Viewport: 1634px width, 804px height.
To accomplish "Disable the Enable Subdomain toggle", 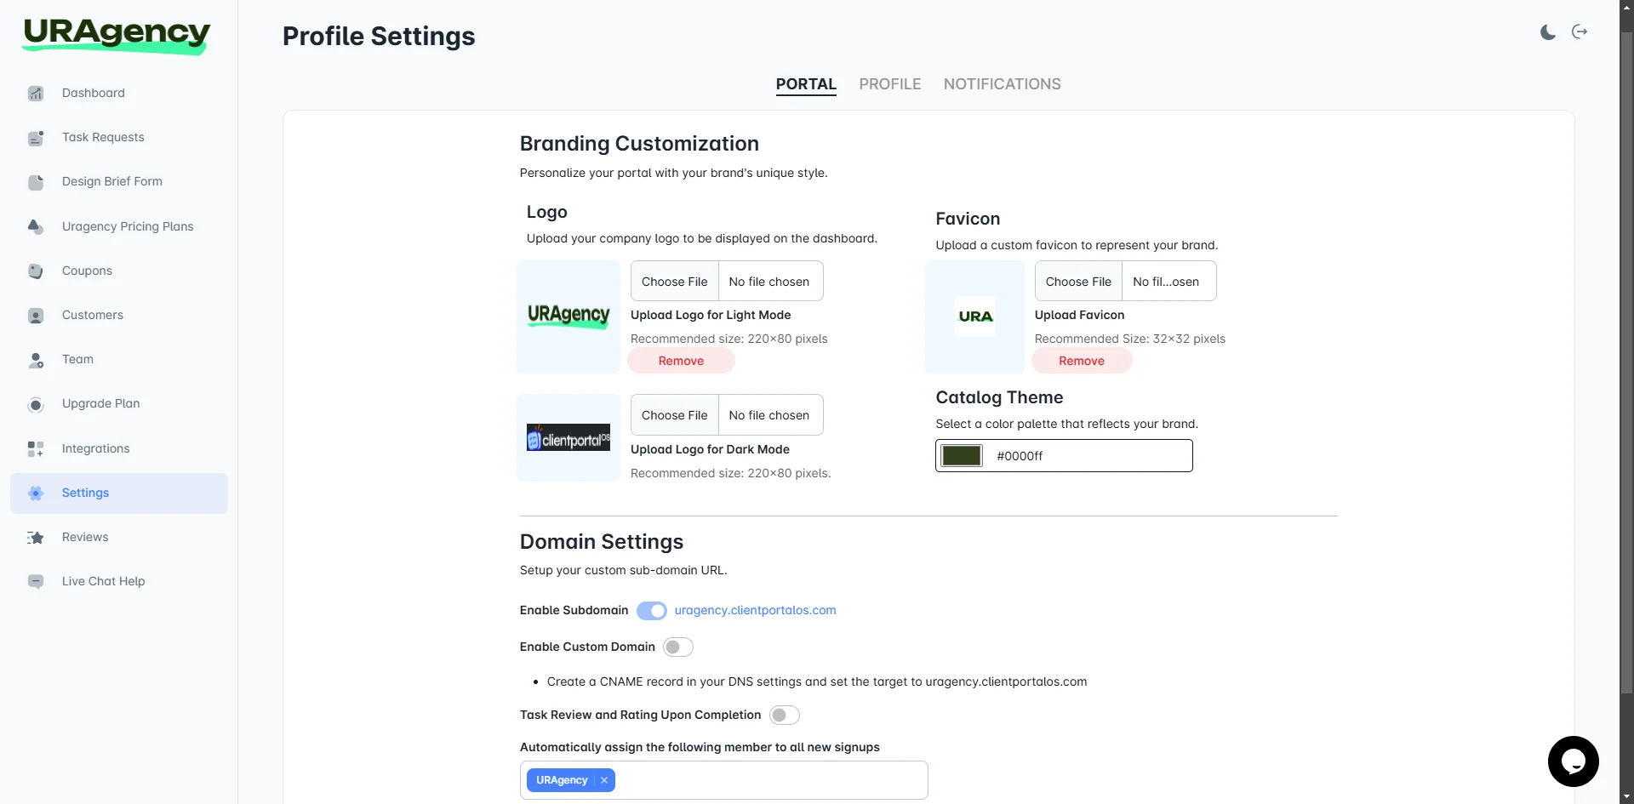I will point(651,610).
